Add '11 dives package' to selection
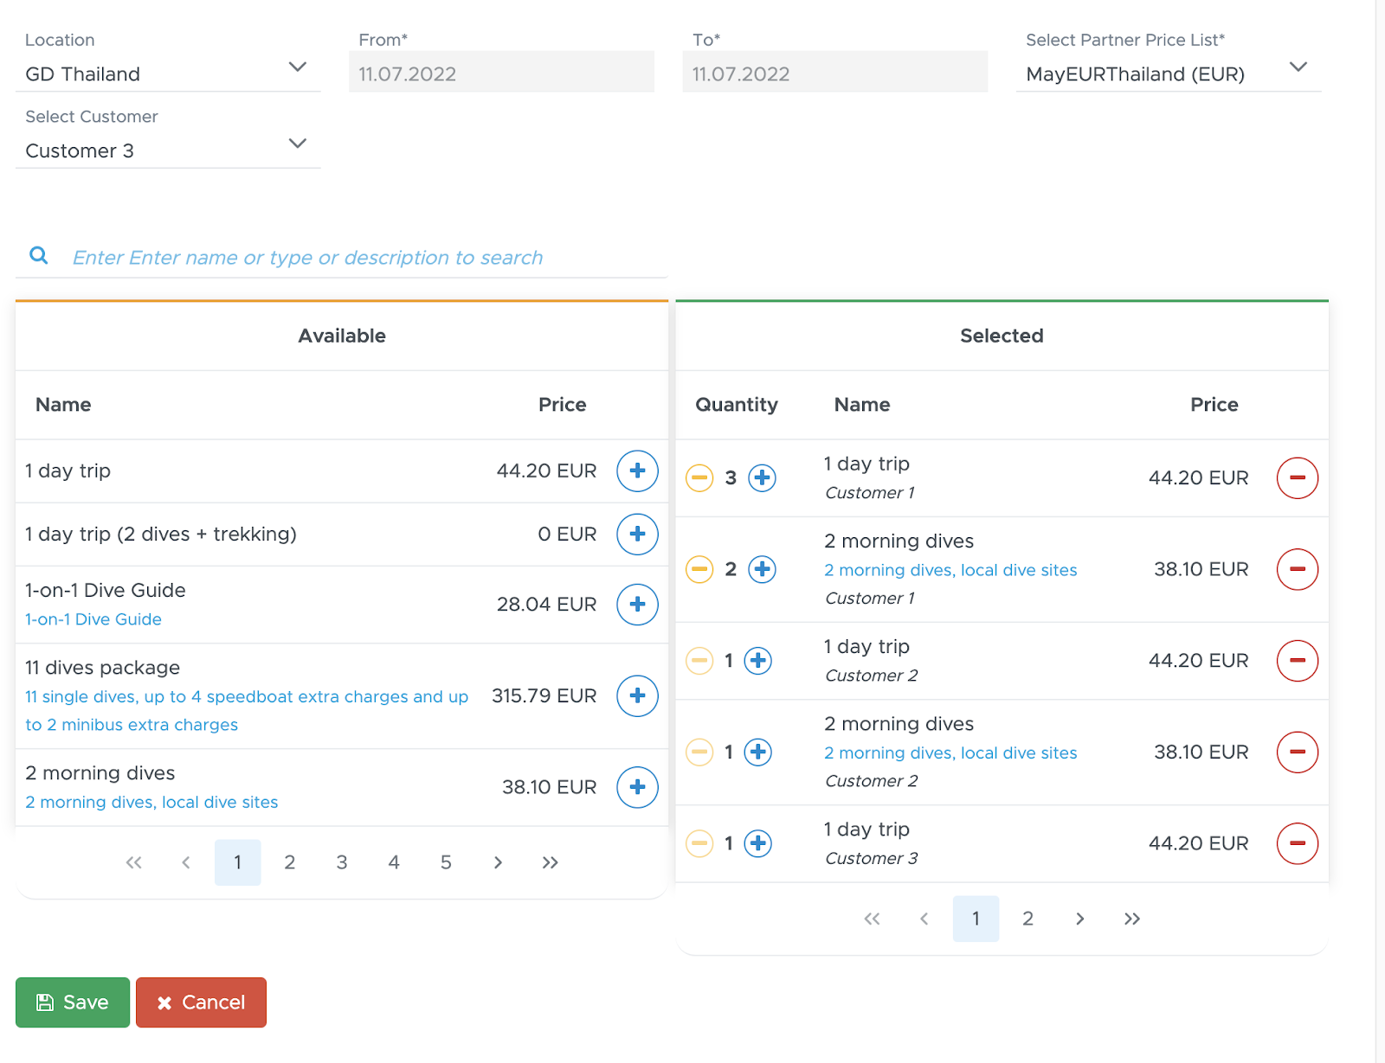The height and width of the screenshot is (1063, 1385). (x=637, y=696)
